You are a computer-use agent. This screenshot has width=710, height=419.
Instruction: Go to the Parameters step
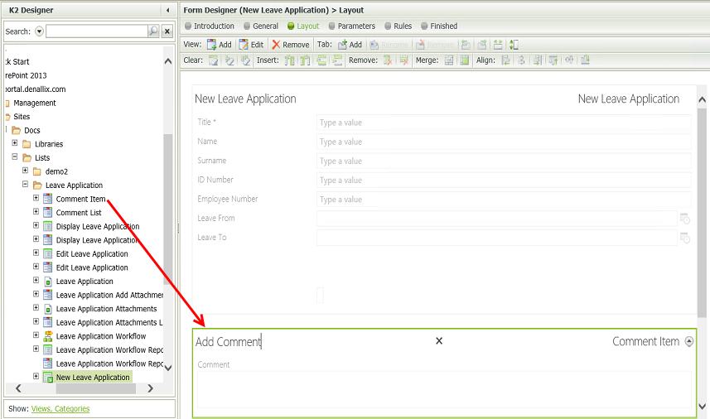tap(355, 26)
